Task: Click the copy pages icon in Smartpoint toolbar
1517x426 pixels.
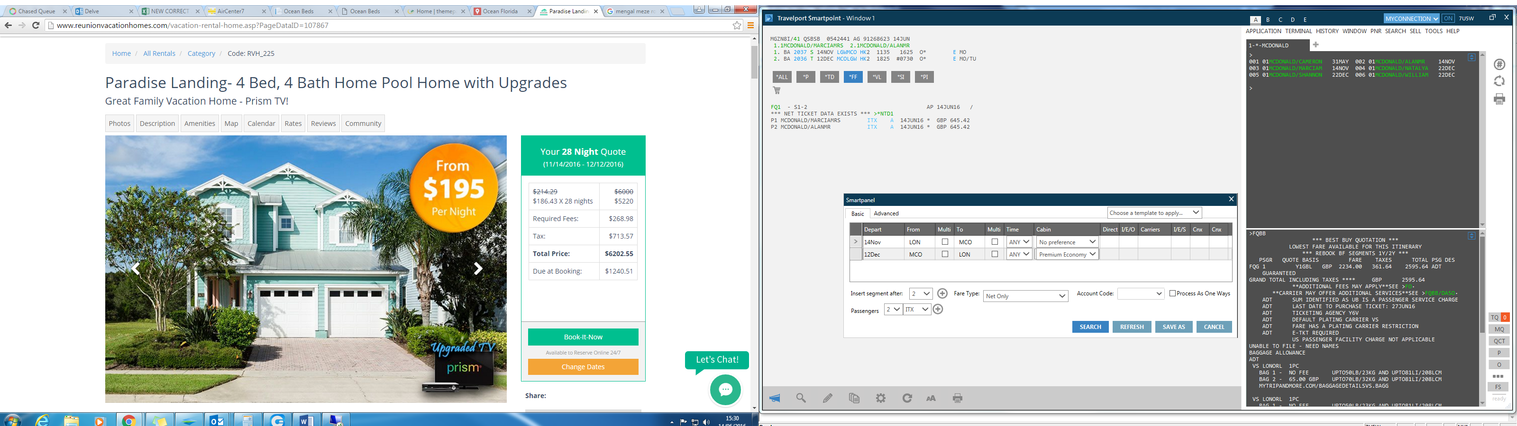Action: (x=854, y=399)
